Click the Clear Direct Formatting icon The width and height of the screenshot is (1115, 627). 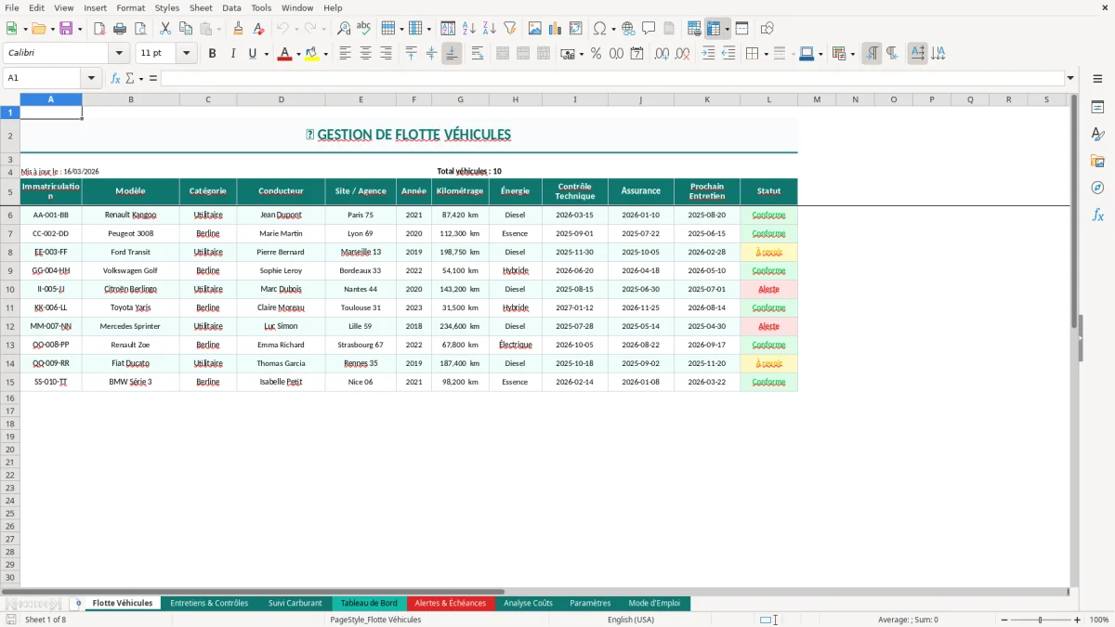coord(258,29)
